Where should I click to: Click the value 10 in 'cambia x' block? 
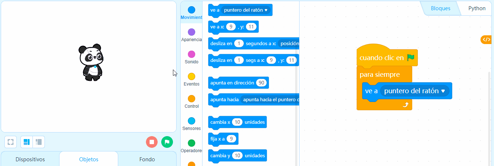(238, 122)
